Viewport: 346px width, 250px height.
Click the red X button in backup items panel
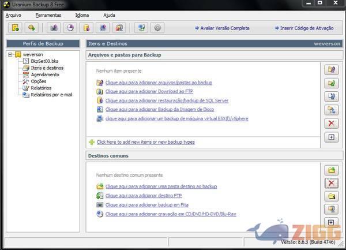[331, 124]
